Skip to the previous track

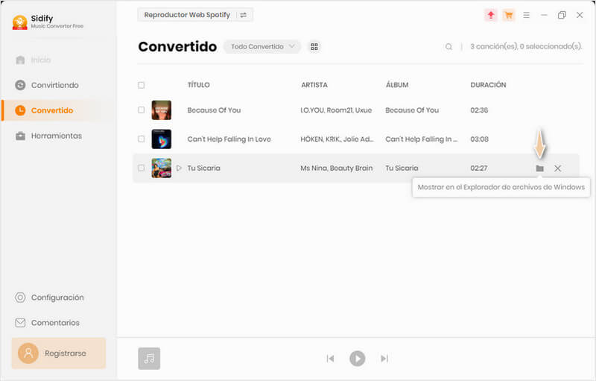click(330, 359)
